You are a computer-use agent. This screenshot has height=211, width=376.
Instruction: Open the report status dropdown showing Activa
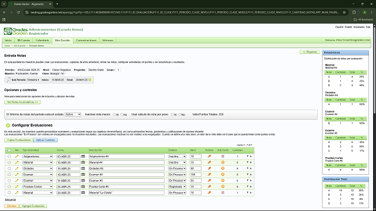(73, 115)
